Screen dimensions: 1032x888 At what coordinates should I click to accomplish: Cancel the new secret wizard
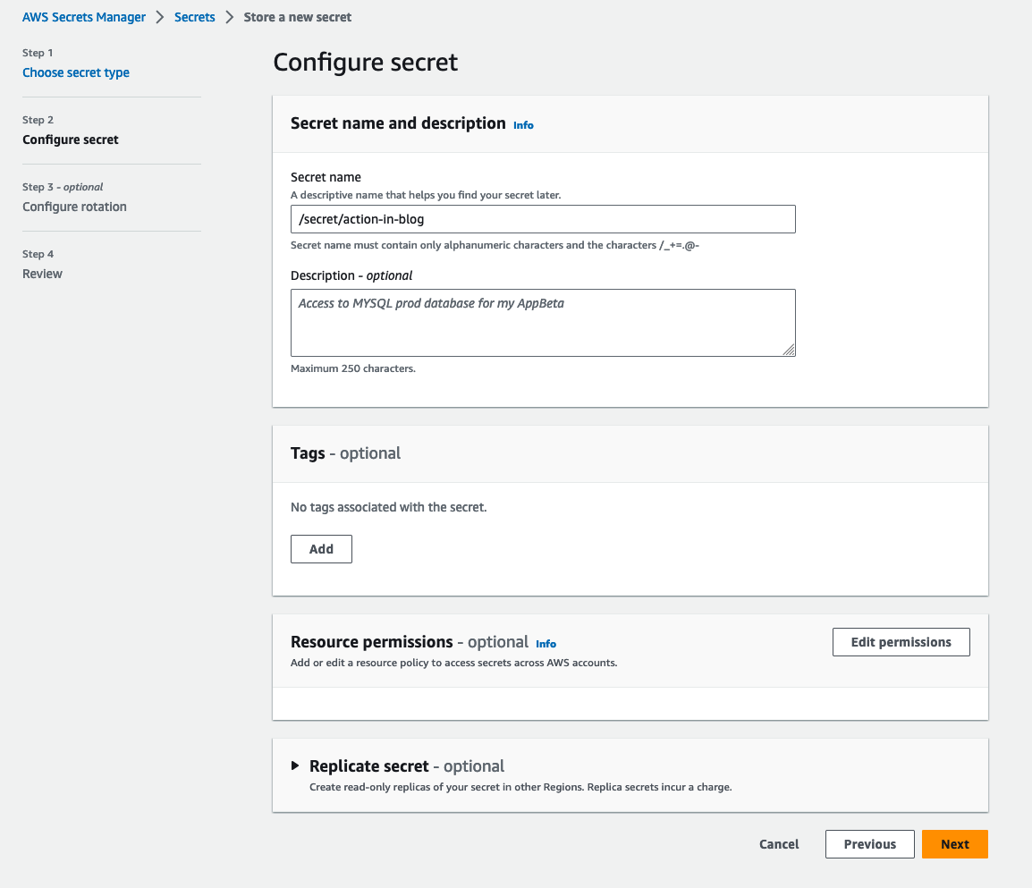tap(779, 844)
